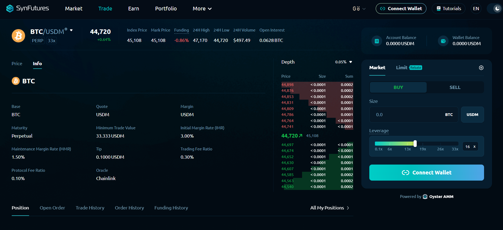Select BUY side toggle
Viewport: 503px width, 230px height.
pos(398,87)
